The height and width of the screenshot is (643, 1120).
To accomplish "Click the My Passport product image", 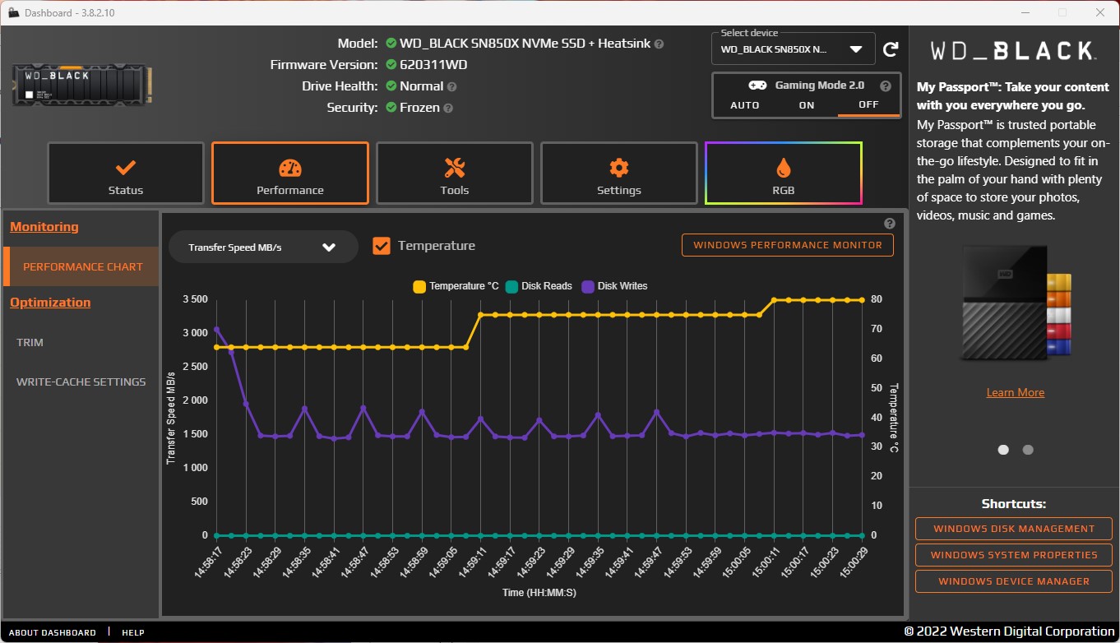I will coord(1016,303).
